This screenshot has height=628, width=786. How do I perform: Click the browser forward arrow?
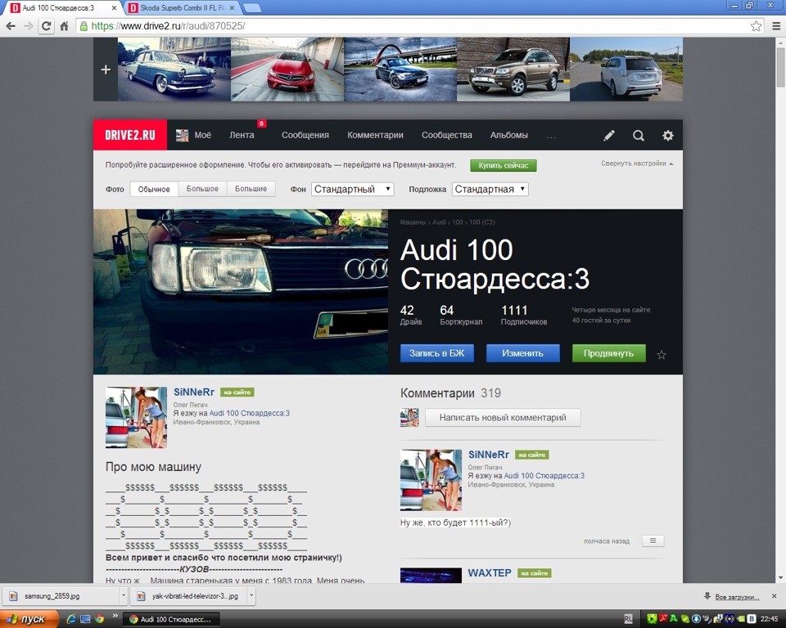(28, 26)
